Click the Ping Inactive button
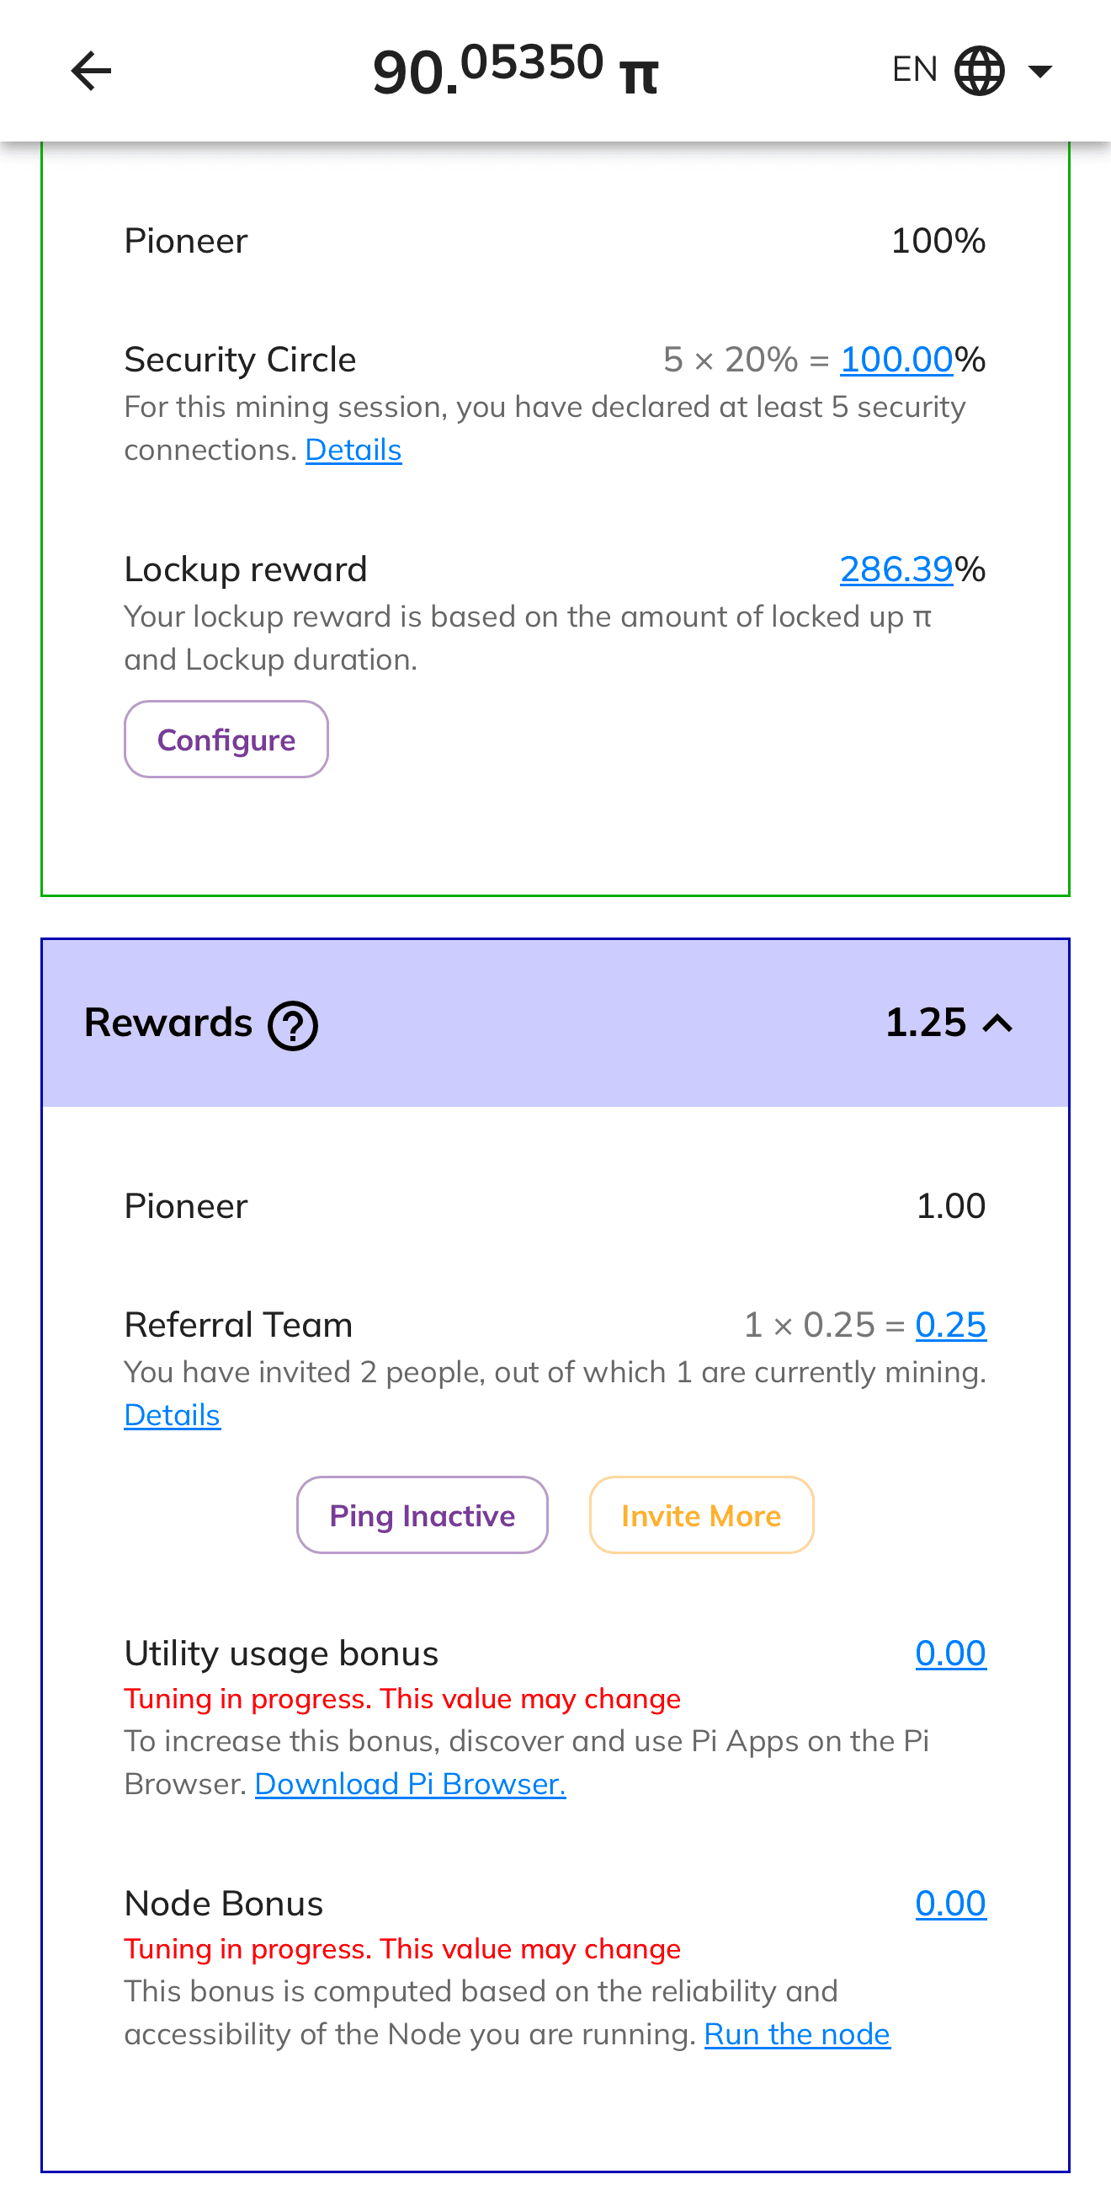This screenshot has height=2201, width=1111. click(x=422, y=1514)
